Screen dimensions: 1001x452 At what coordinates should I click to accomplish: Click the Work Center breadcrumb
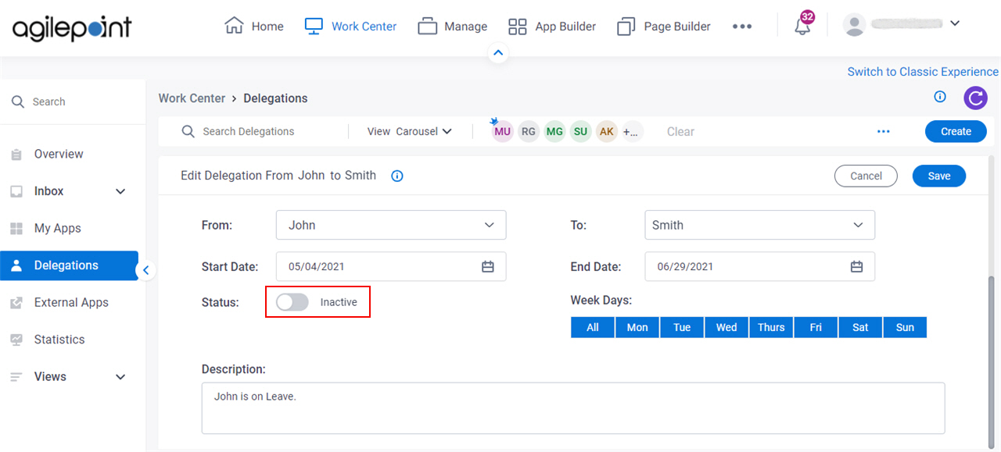[x=192, y=98]
